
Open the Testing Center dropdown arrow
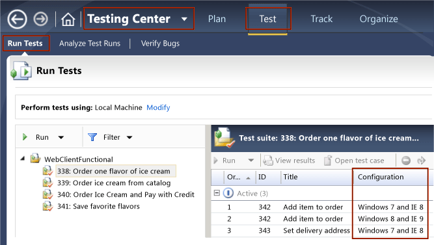point(184,19)
